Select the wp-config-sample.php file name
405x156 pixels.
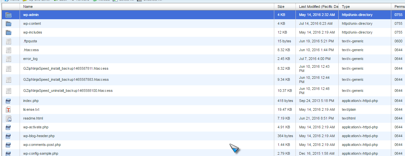pos(41,153)
